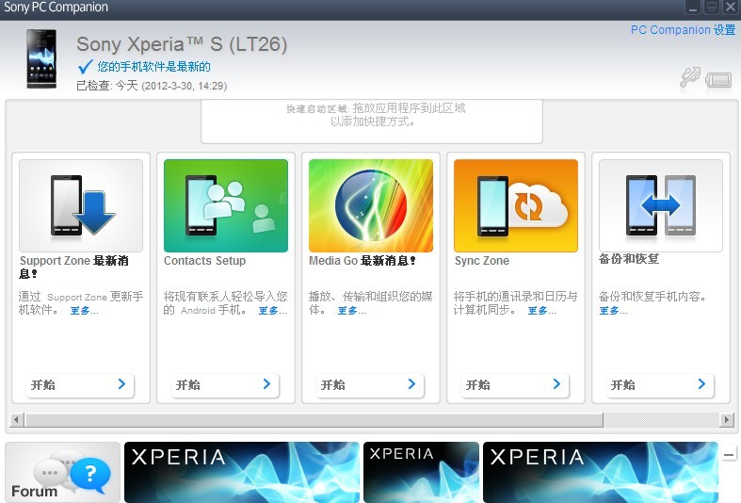Click the quick launch drop area 快速启动区域

click(372, 121)
